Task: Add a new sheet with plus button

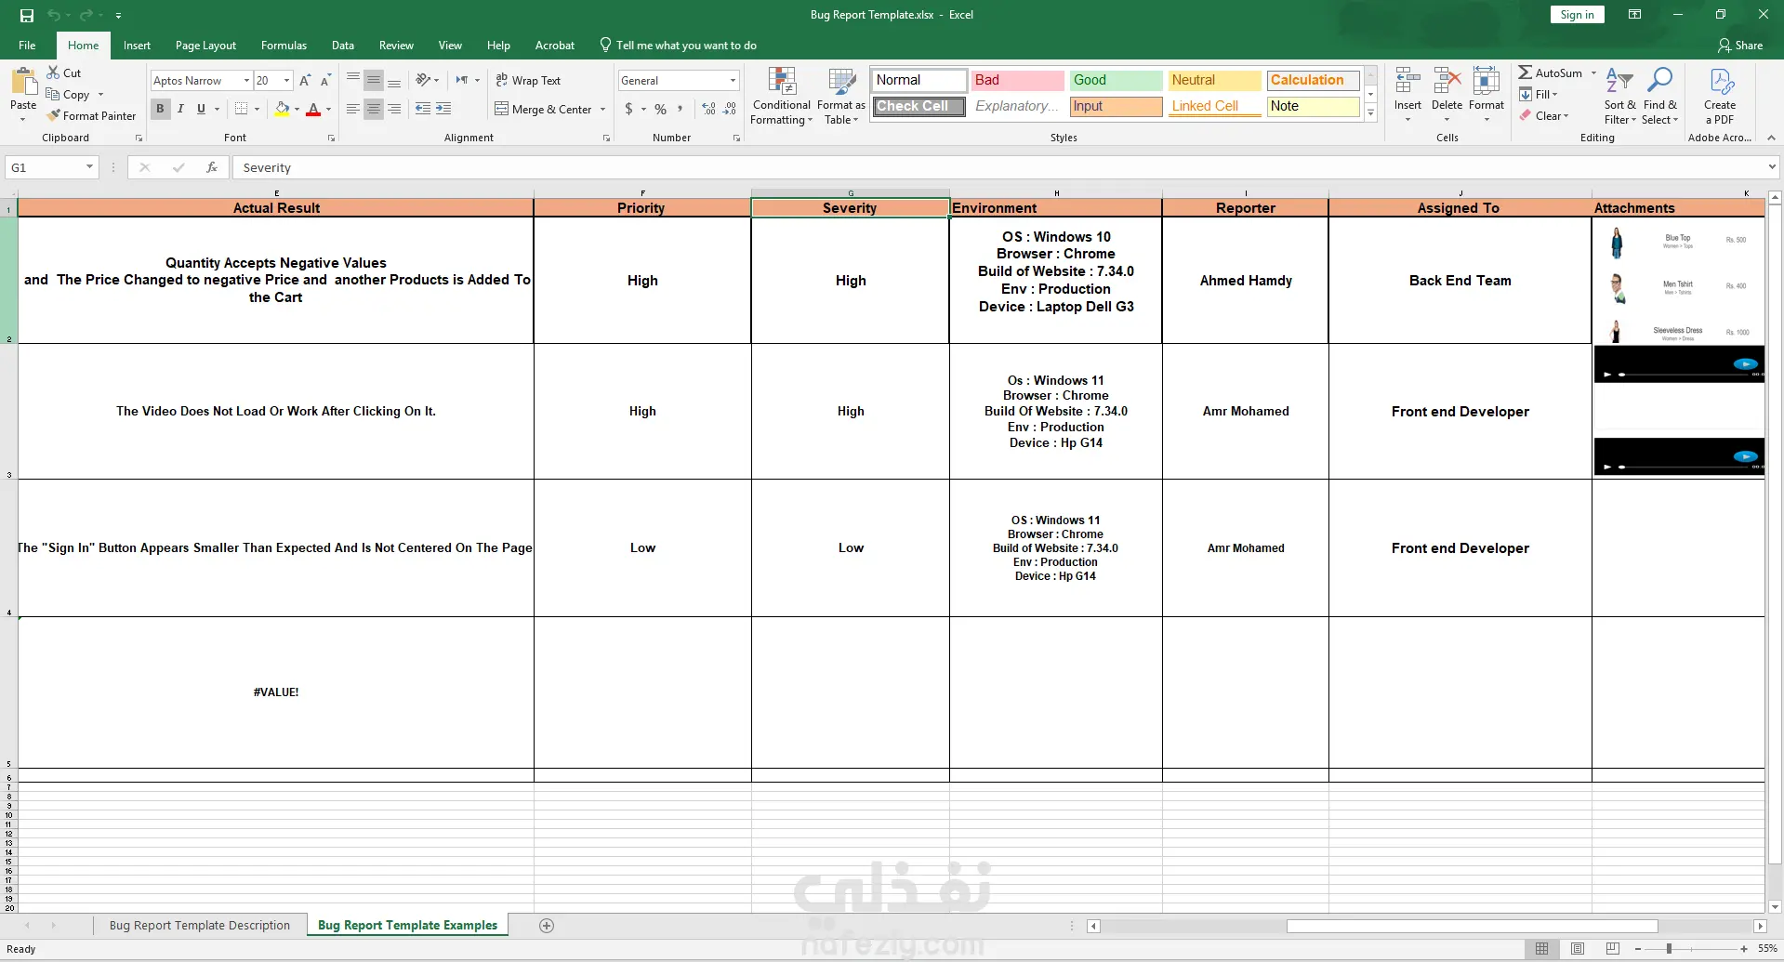Action: (x=547, y=925)
